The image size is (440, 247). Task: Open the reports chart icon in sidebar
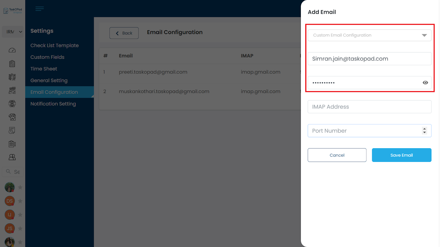click(12, 117)
